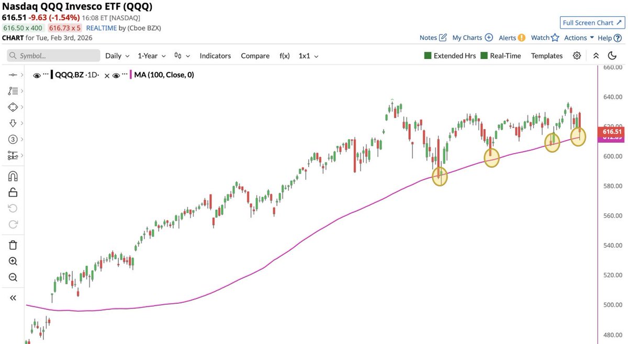Switch to dark mode moon icon
628x344 pixels.
612,55
